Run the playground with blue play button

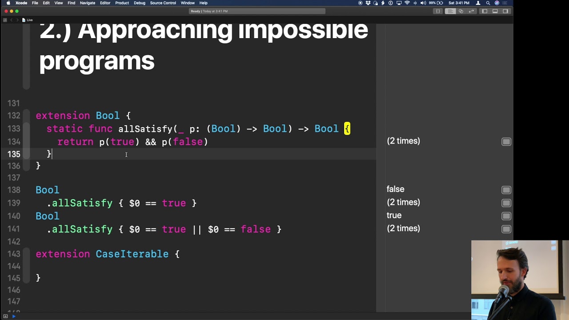coord(14,316)
